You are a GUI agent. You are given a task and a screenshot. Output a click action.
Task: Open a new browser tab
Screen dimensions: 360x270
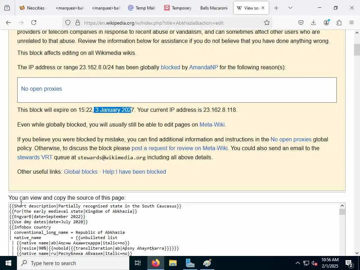coord(276,8)
